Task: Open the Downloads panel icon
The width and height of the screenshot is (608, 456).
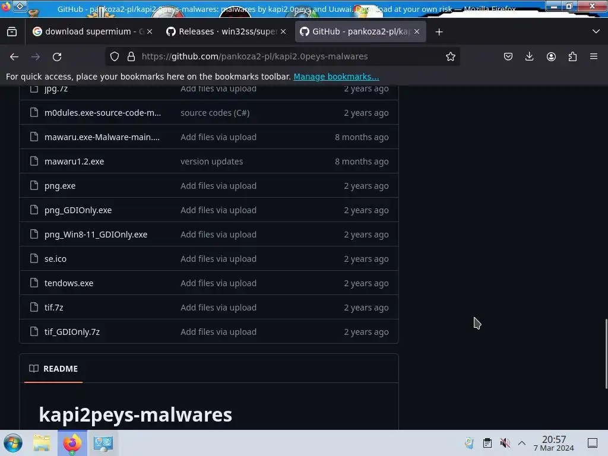Action: point(529,56)
